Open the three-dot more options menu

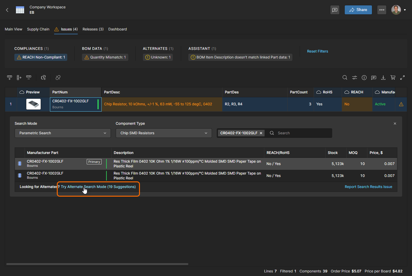pyautogui.click(x=382, y=10)
